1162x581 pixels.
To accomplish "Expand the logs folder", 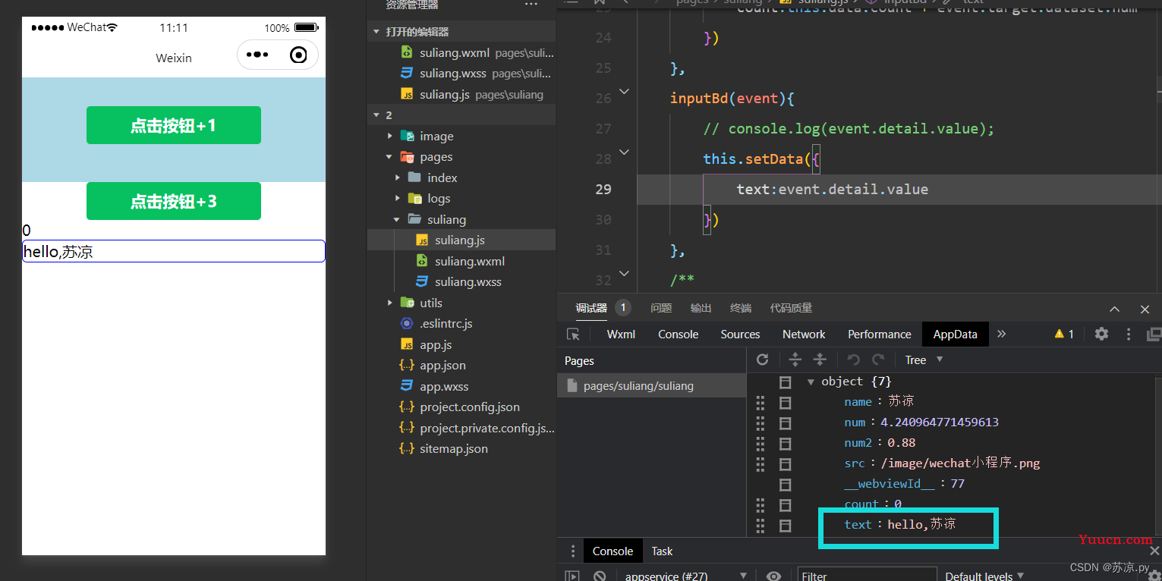I will 398,199.
